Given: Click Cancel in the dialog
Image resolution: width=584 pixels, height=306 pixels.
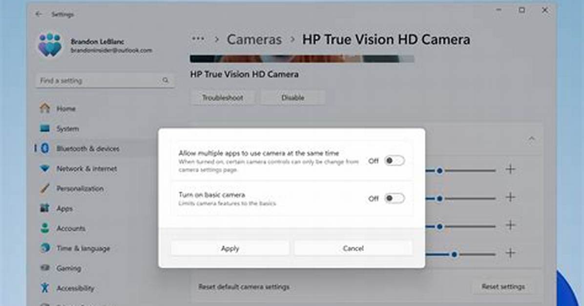Looking at the screenshot, I should (353, 249).
